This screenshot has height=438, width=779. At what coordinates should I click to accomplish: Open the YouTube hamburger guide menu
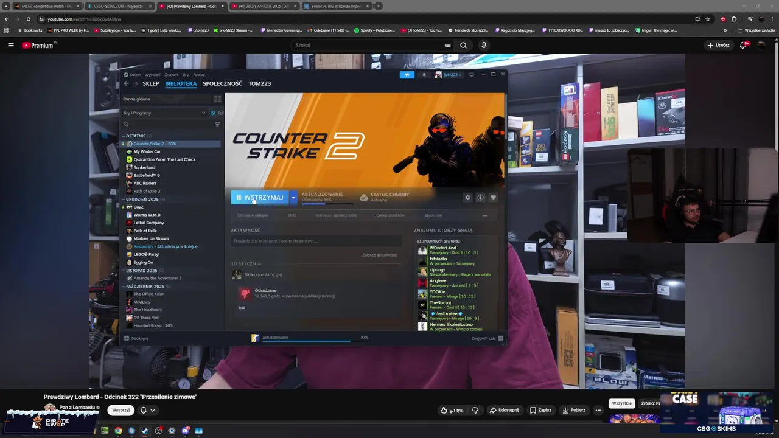(x=10, y=45)
